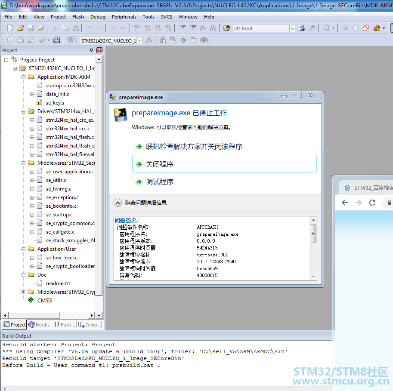The height and width of the screenshot is (391, 393).
Task: Collapse the Doc folder
Action: tap(23, 275)
